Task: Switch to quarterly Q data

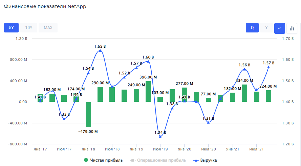Action: click(x=252, y=28)
